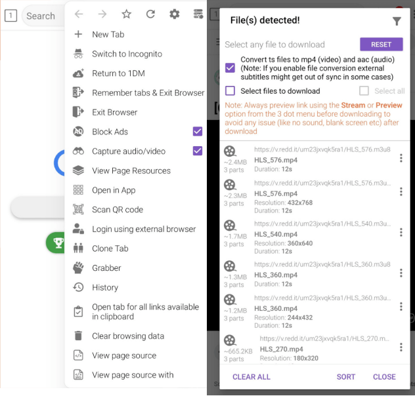Click the Scan QR code icon
The image size is (415, 396).
[79, 210]
